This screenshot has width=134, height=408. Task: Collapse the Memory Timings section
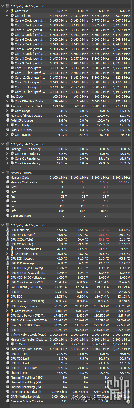point(3,173)
